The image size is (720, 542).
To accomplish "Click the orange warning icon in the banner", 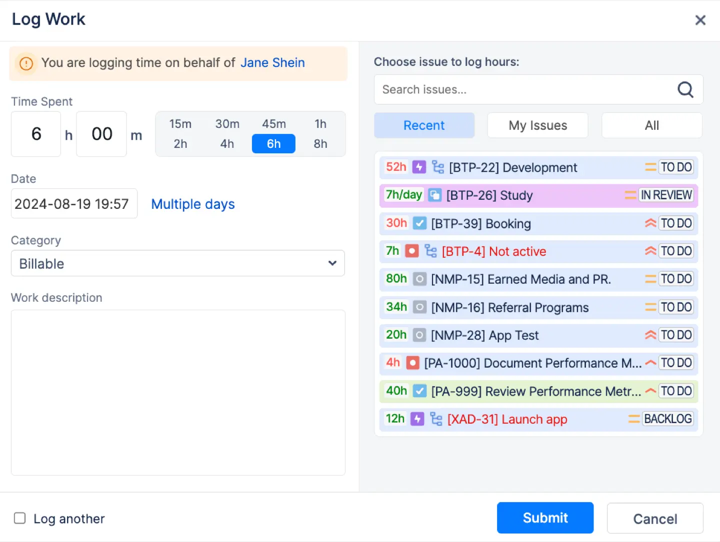I will 26,63.
